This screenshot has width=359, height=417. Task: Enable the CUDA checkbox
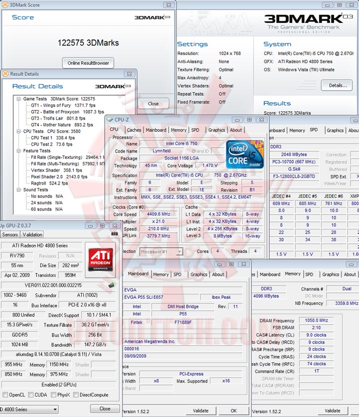click(x=30, y=395)
